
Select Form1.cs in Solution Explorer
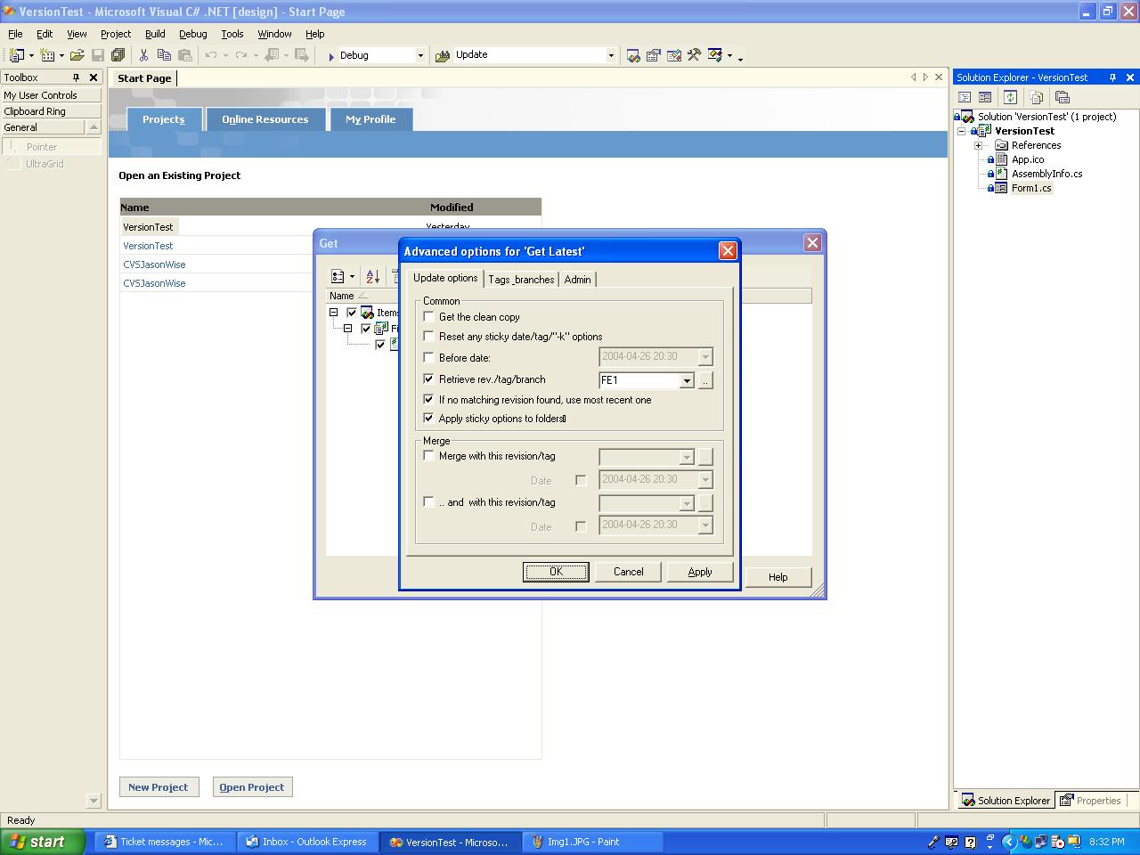1031,188
